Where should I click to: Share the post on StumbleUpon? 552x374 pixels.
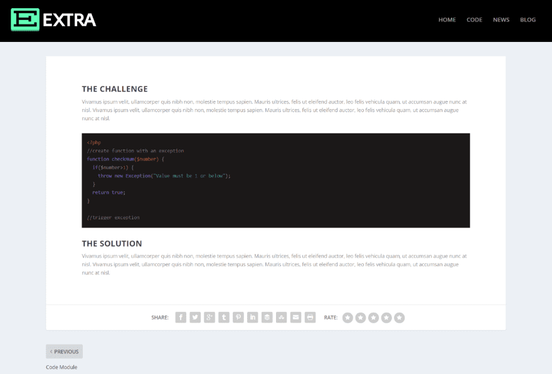pyautogui.click(x=282, y=318)
